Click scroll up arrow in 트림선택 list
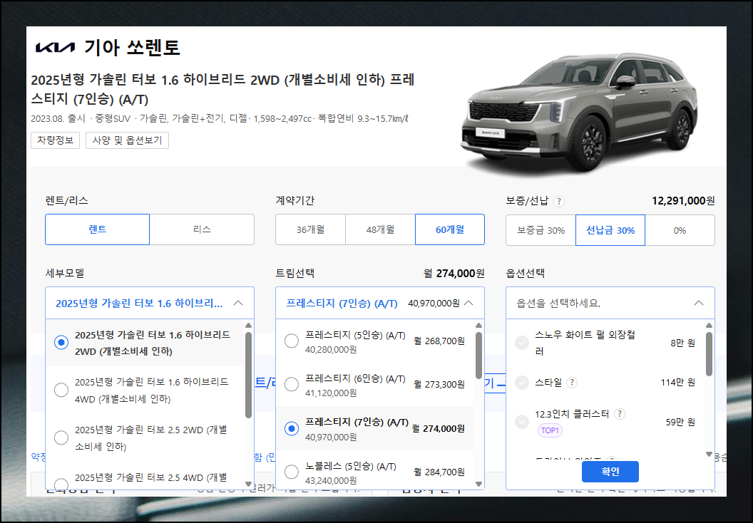Image resolution: width=753 pixels, height=523 pixels. click(478, 326)
